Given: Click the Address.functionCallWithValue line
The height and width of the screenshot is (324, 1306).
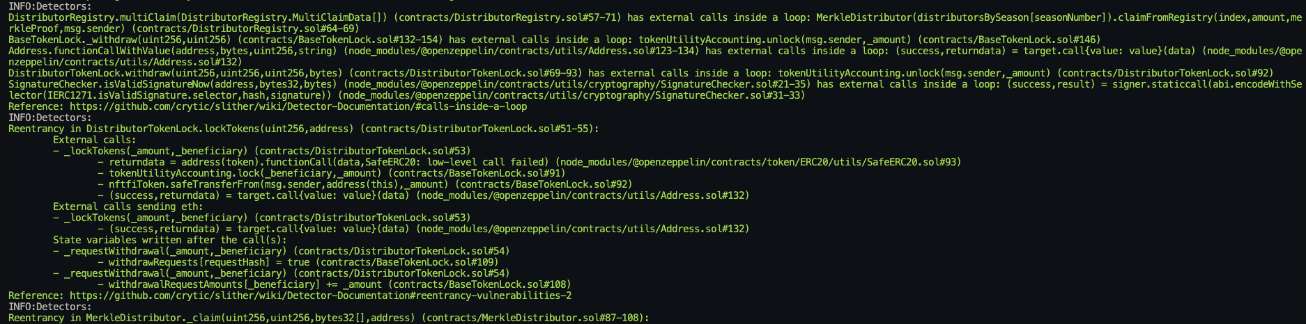Looking at the screenshot, I should [x=654, y=56].
